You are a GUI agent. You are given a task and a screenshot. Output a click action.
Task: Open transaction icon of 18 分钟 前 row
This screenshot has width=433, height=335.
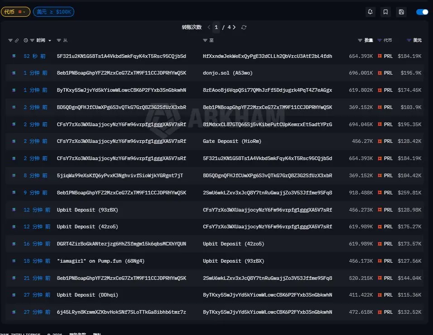click(14, 261)
